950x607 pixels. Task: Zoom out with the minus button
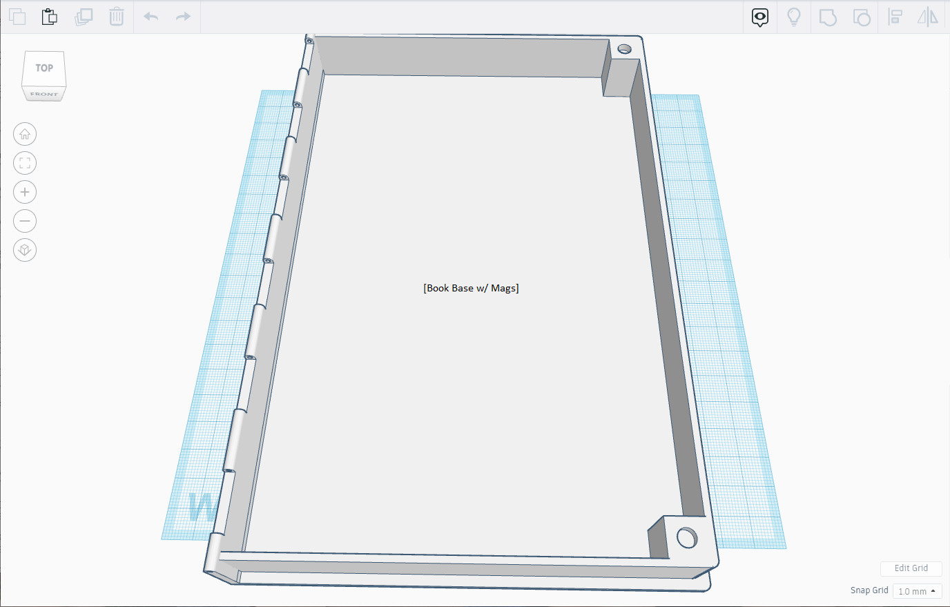point(25,221)
